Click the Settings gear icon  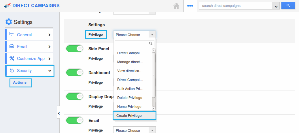coord(9,22)
